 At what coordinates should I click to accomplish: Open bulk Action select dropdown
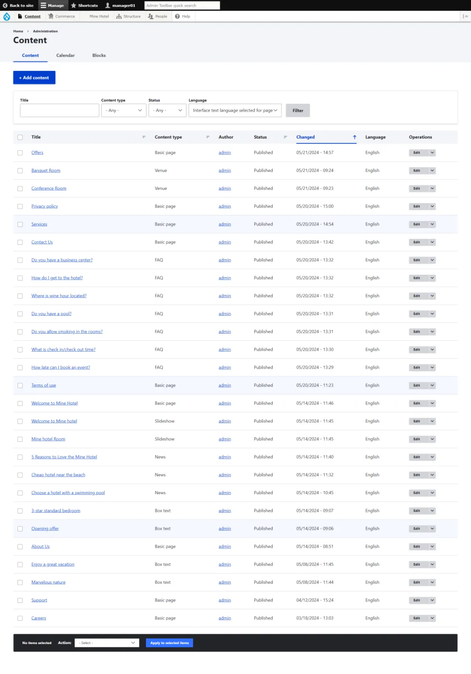[x=107, y=643]
